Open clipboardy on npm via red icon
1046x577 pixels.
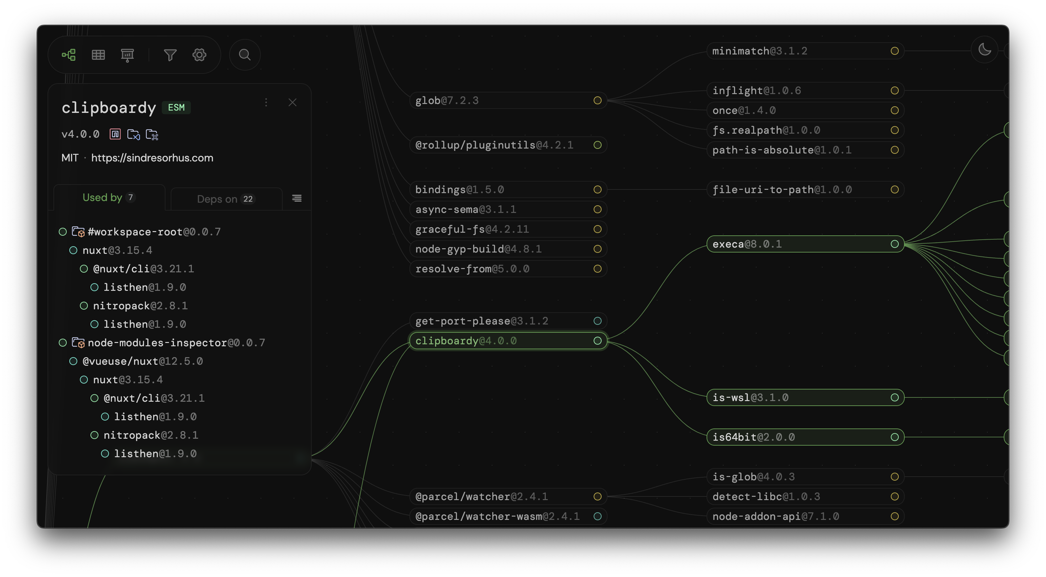[115, 134]
